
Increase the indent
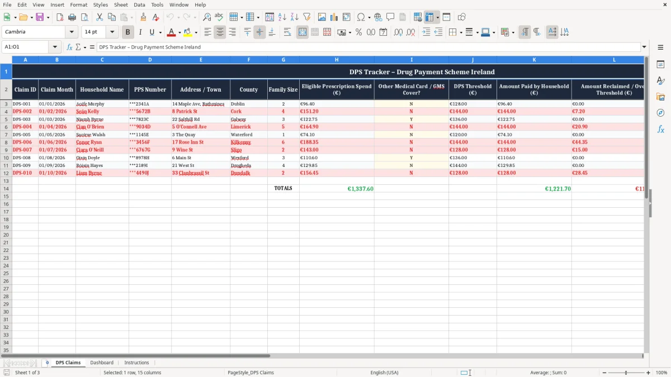[426, 32]
